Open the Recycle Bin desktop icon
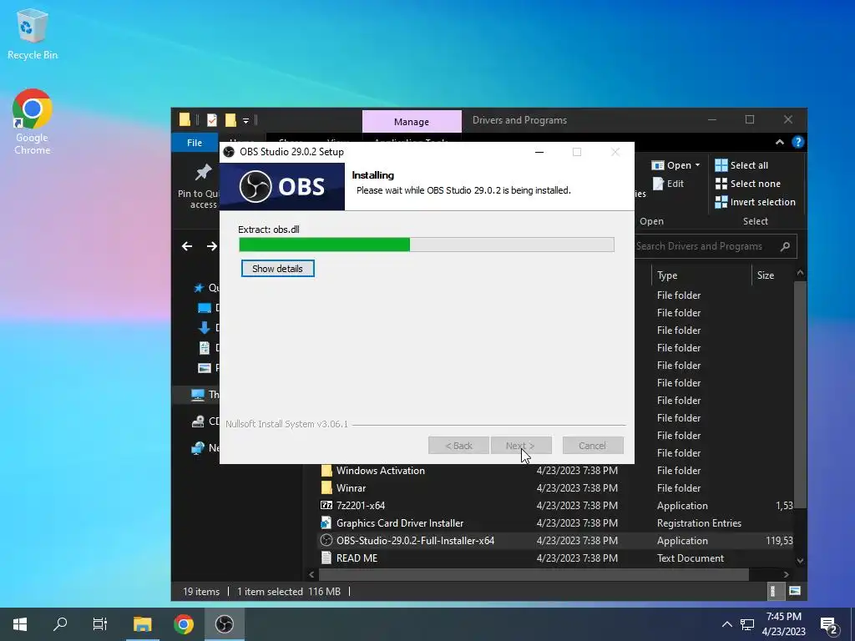 pos(33,35)
